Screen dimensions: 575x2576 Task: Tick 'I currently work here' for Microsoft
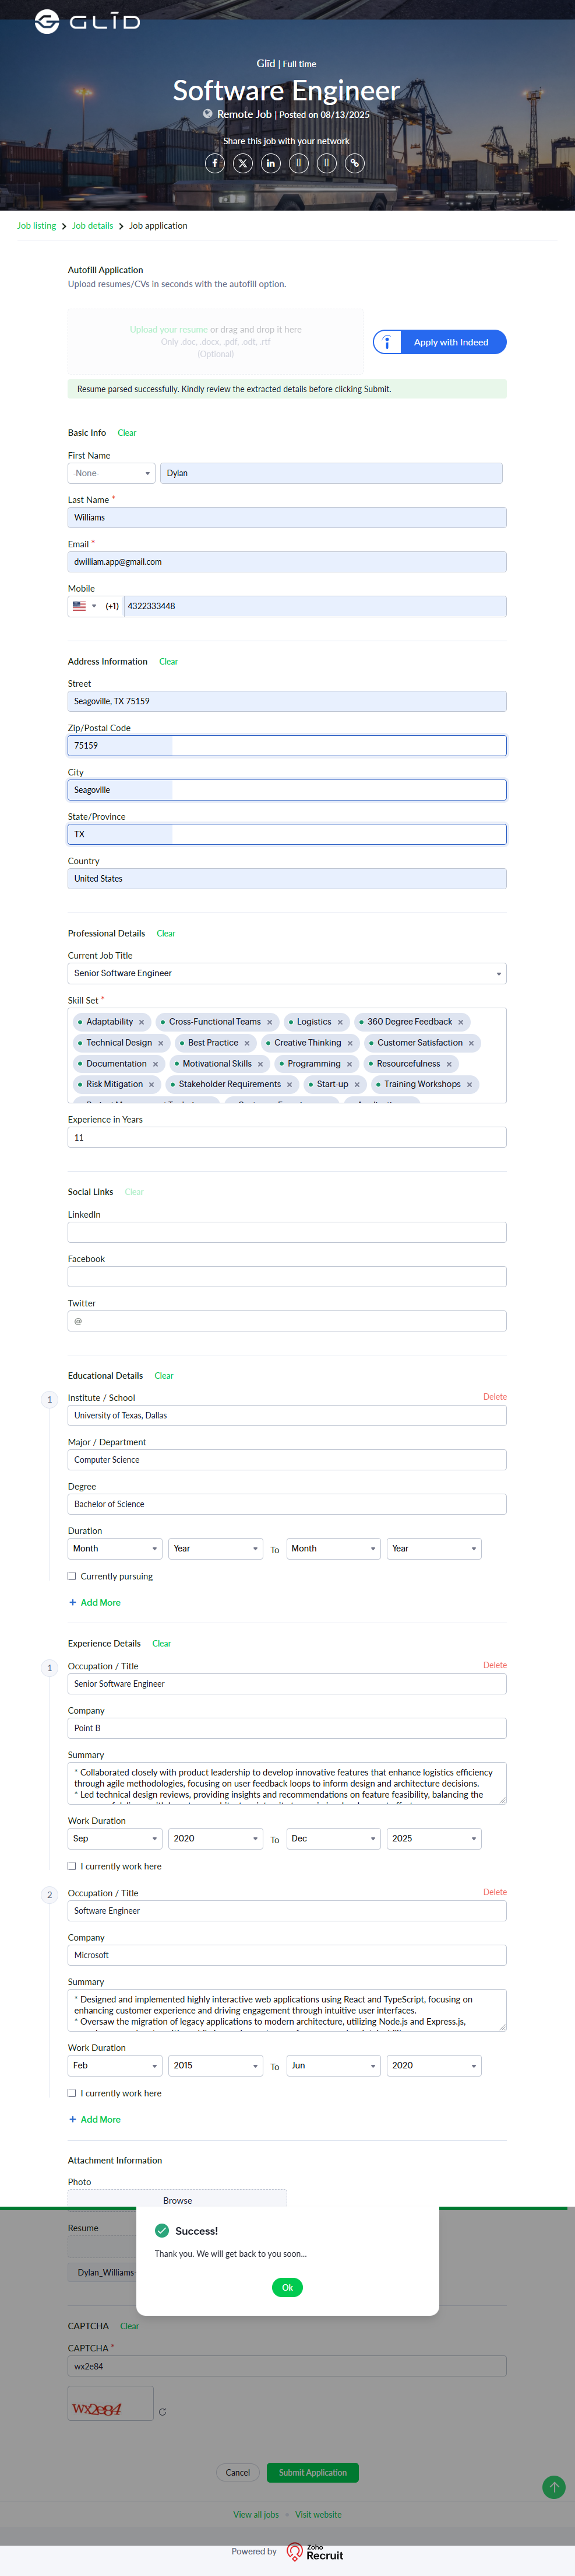click(72, 2093)
